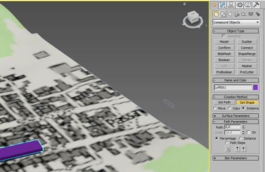Enable the Snap On checkbox
Viewport: 265px width, 172px height.
tap(248, 132)
